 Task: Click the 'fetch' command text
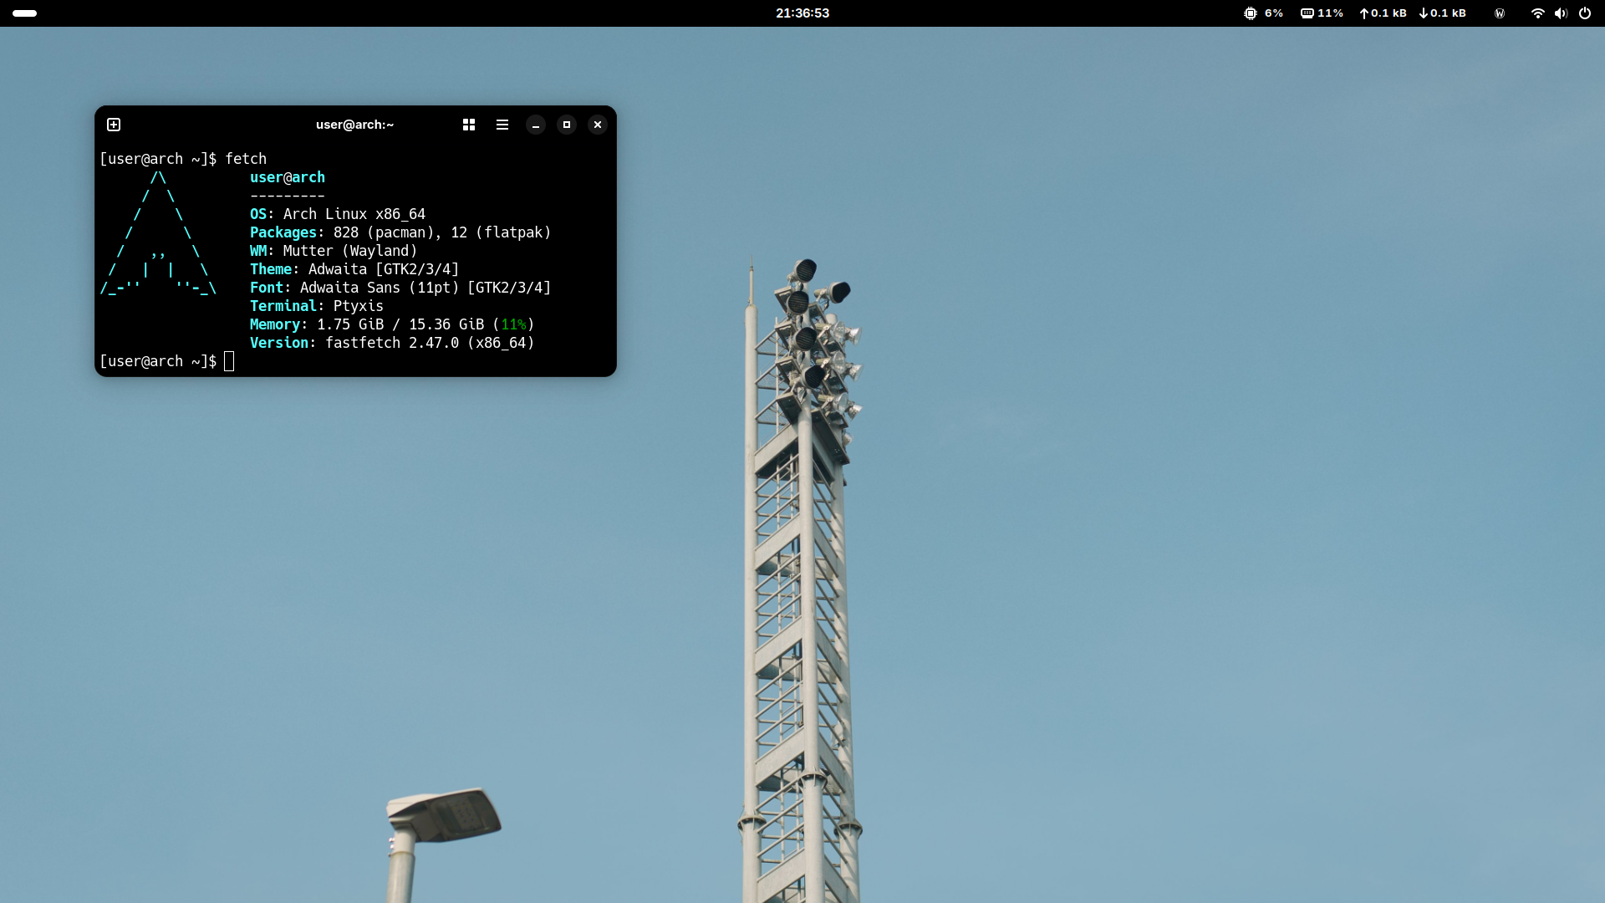coord(246,159)
